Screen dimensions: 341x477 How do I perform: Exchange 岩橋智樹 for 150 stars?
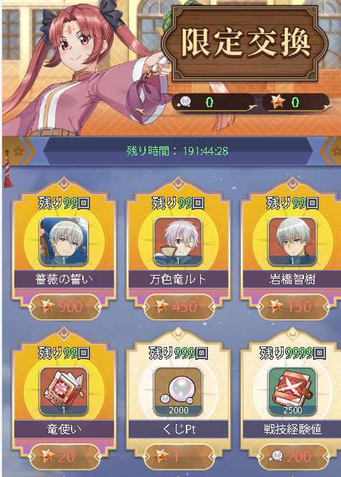[292, 306]
